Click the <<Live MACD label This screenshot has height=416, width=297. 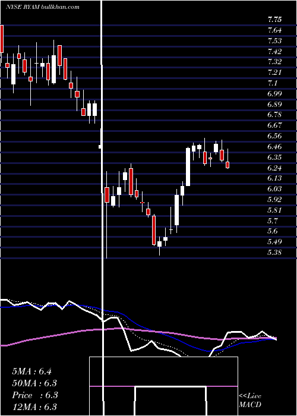[x=250, y=400]
